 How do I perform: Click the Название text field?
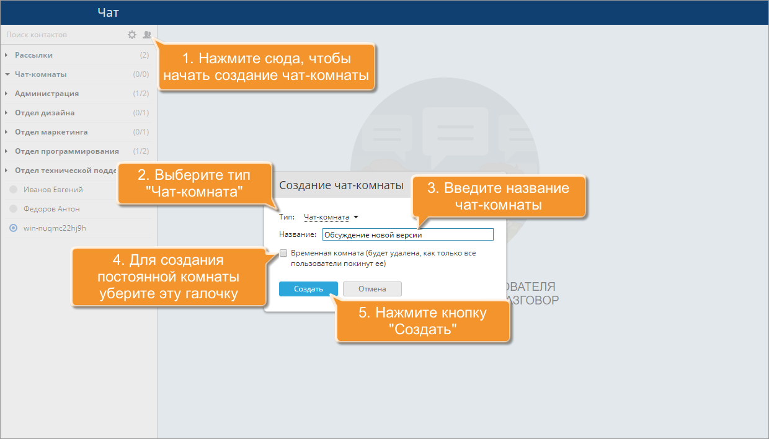tap(407, 234)
